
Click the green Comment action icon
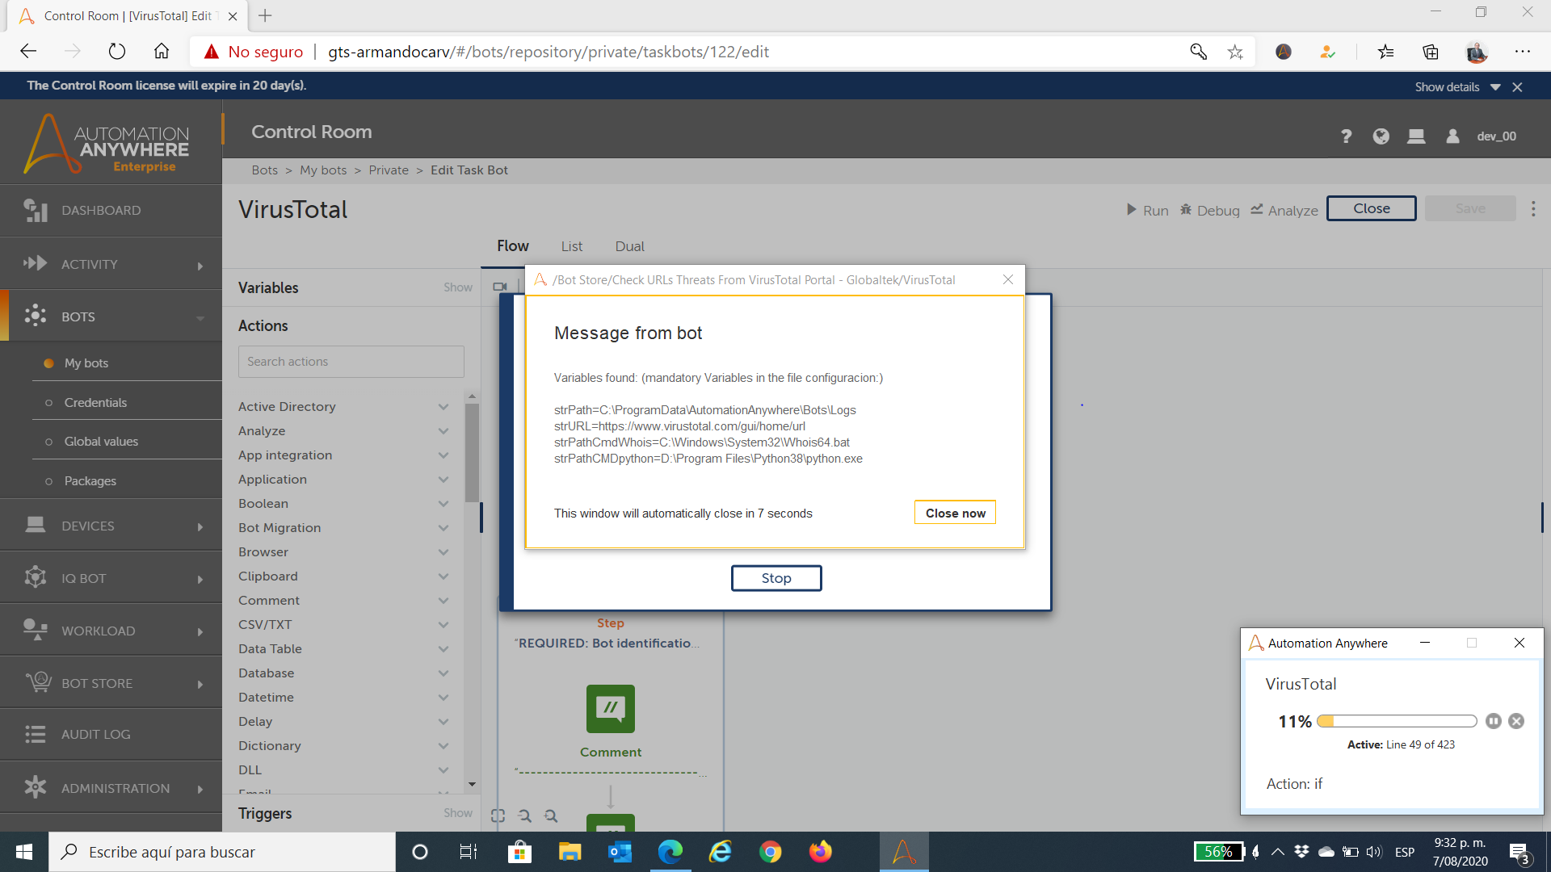(610, 708)
